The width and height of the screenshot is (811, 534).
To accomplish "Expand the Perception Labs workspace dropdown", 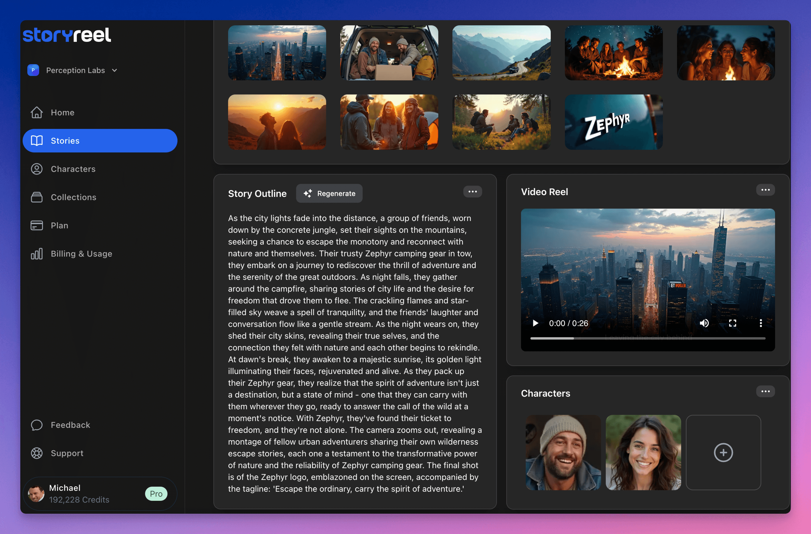I will pos(114,70).
